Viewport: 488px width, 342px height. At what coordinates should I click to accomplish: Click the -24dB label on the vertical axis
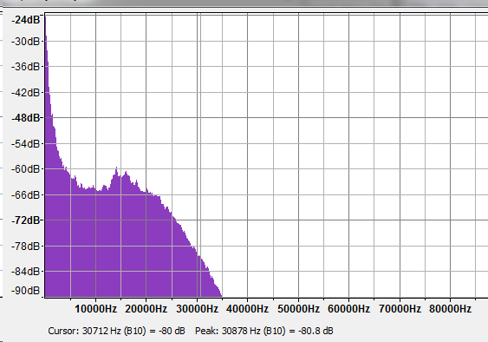point(26,20)
